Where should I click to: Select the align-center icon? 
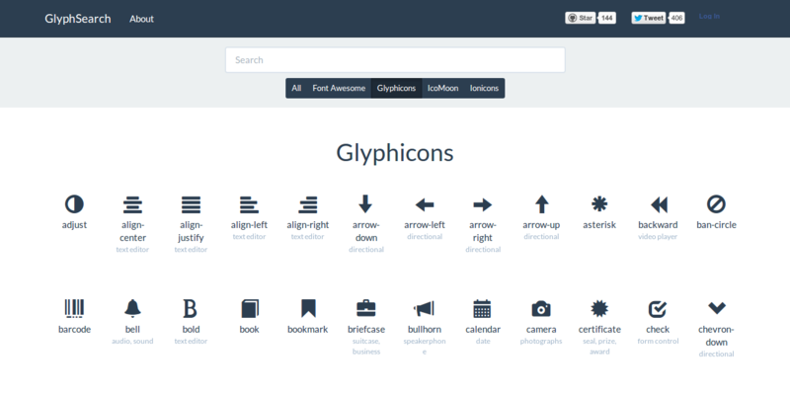point(132,205)
